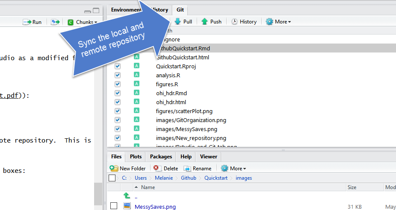396x210 pixels.
Task: Uncheck staged box for ohi_hdr.html
Action: coord(118,102)
